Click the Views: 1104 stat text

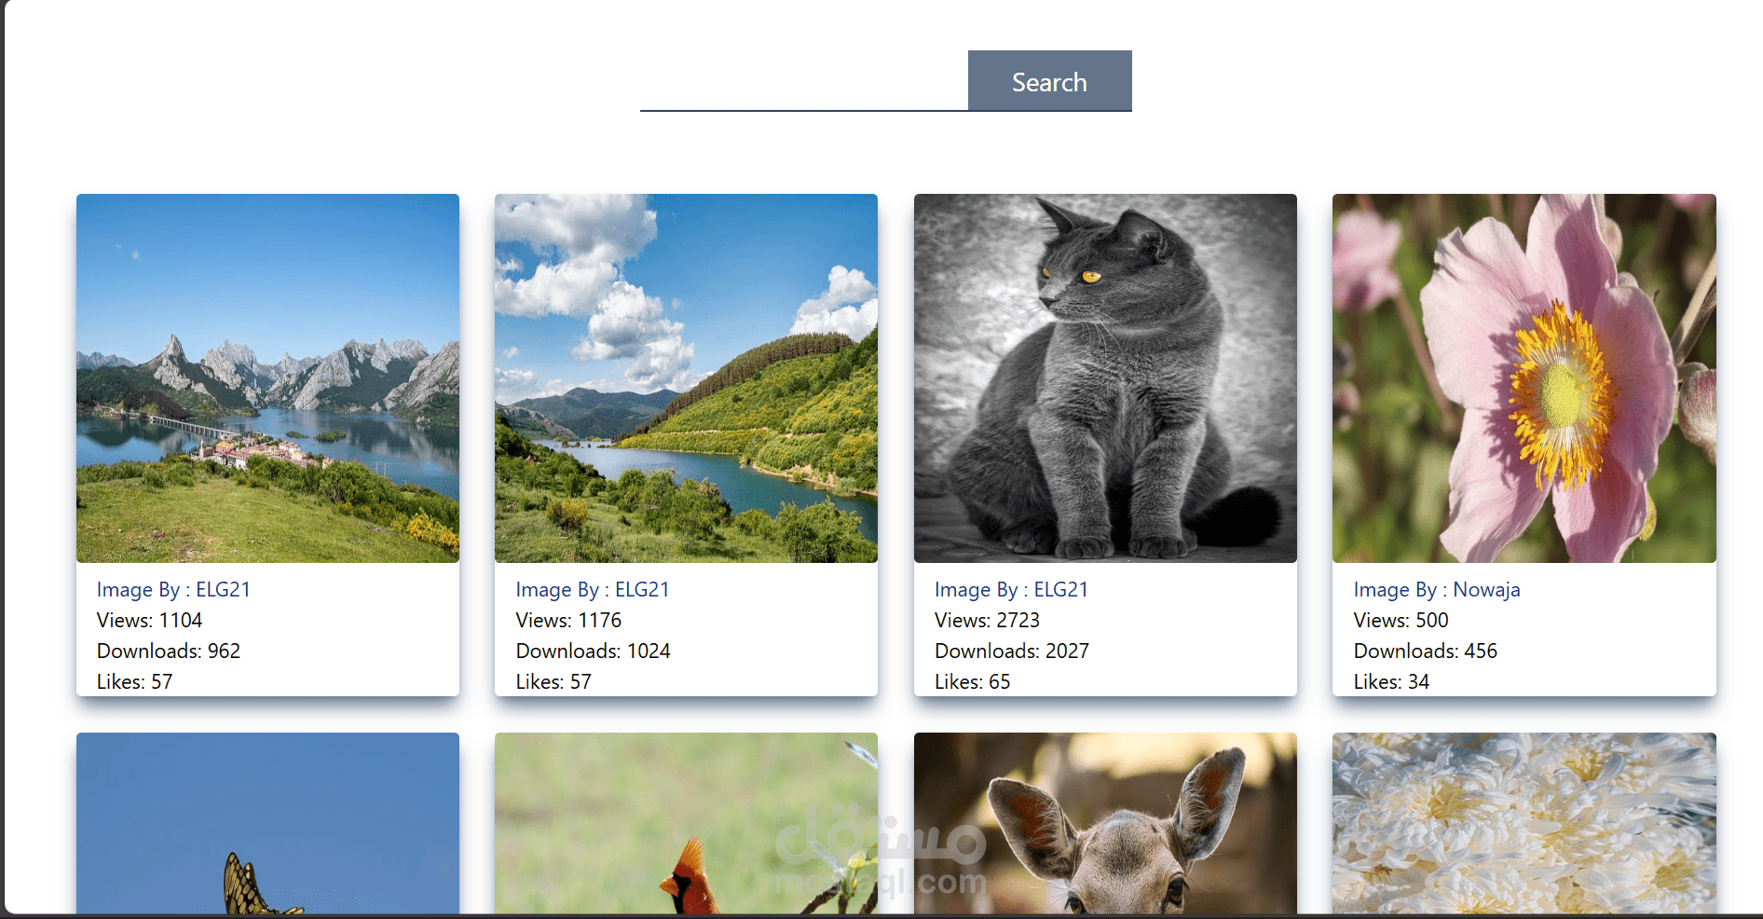pyautogui.click(x=150, y=620)
